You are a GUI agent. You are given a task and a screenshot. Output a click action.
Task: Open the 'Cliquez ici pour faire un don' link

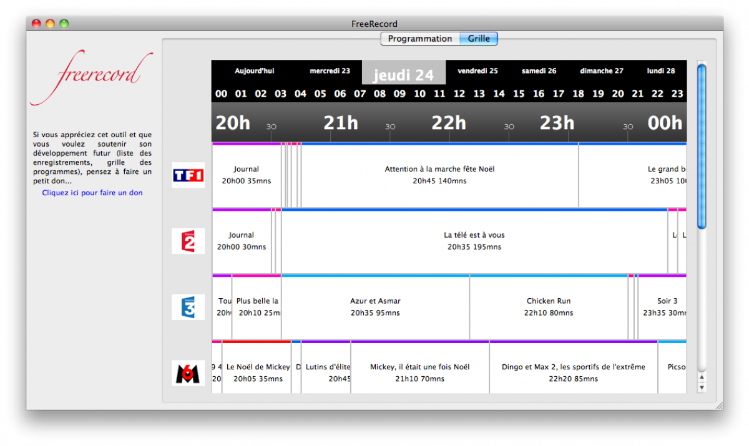(92, 193)
